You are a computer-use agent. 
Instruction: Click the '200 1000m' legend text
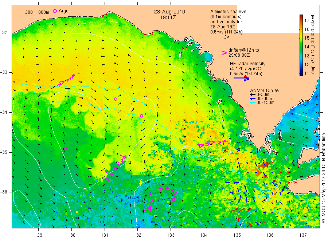pos(37,12)
